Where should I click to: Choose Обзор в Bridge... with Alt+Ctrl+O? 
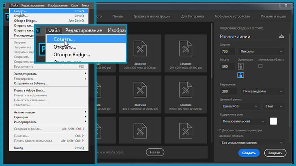click(x=49, y=21)
